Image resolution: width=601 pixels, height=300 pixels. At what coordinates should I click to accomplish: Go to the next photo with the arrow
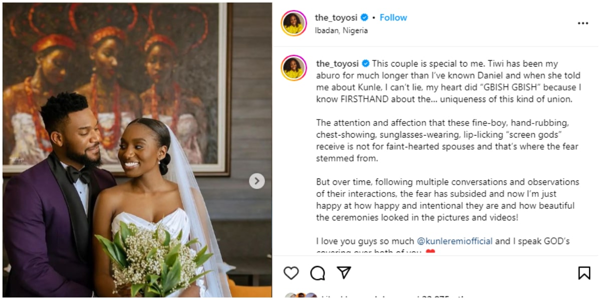coord(256,180)
